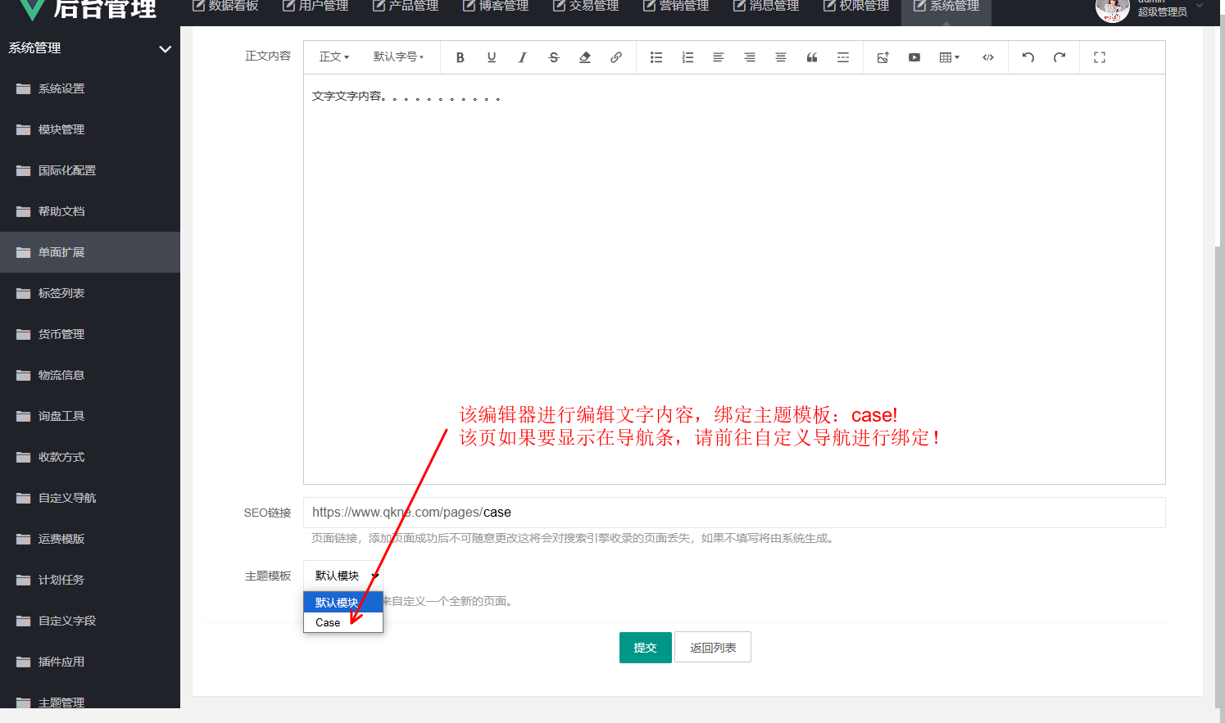Open the insert table dropdown
Image resolution: width=1225 pixels, height=723 pixels.
(949, 57)
